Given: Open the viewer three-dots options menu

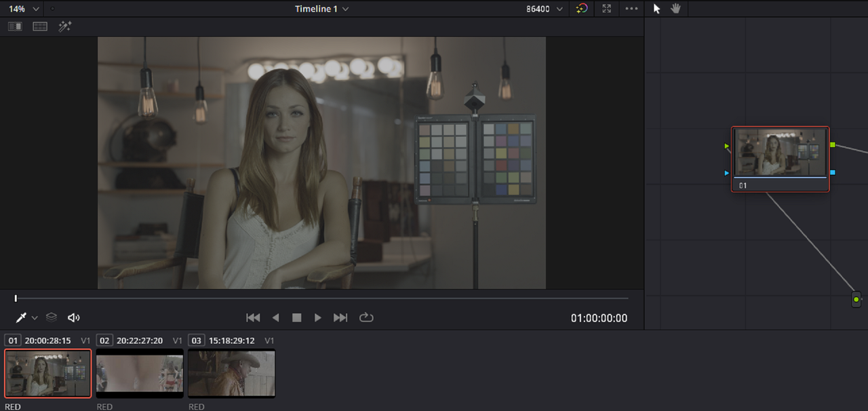Looking at the screenshot, I should click(x=631, y=9).
